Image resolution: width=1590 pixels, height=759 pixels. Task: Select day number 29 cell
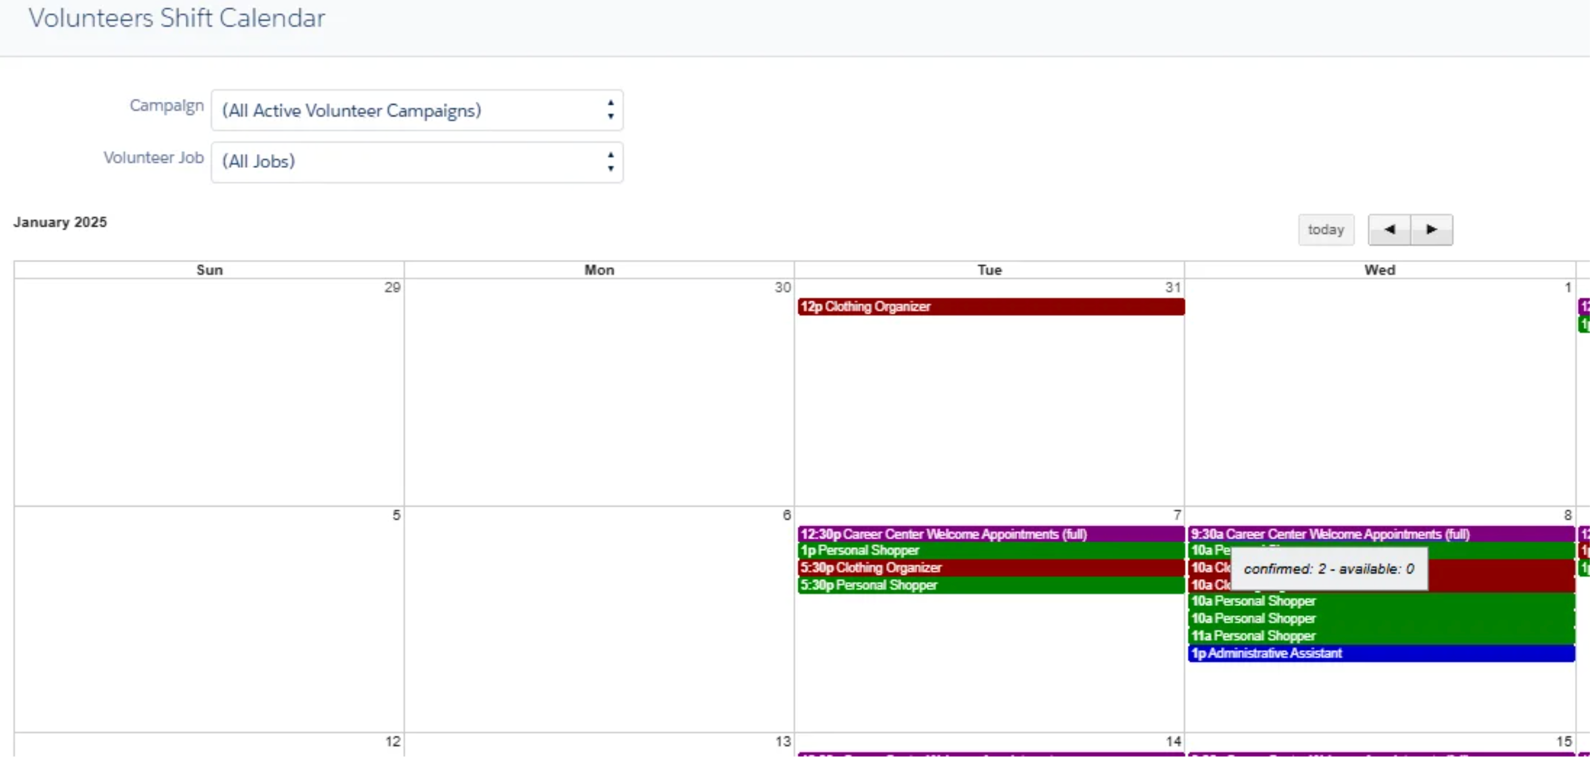(x=209, y=393)
